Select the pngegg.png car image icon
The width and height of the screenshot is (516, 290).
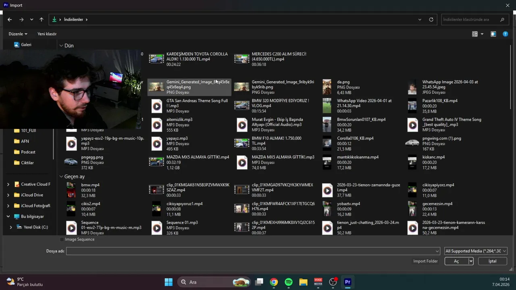[x=71, y=162]
